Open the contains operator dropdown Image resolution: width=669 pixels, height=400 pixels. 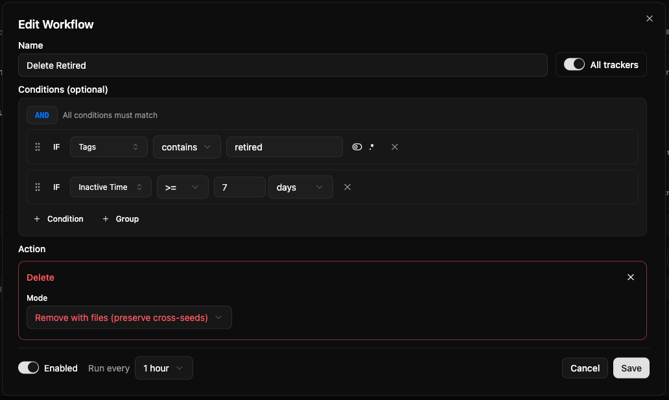[x=187, y=147]
